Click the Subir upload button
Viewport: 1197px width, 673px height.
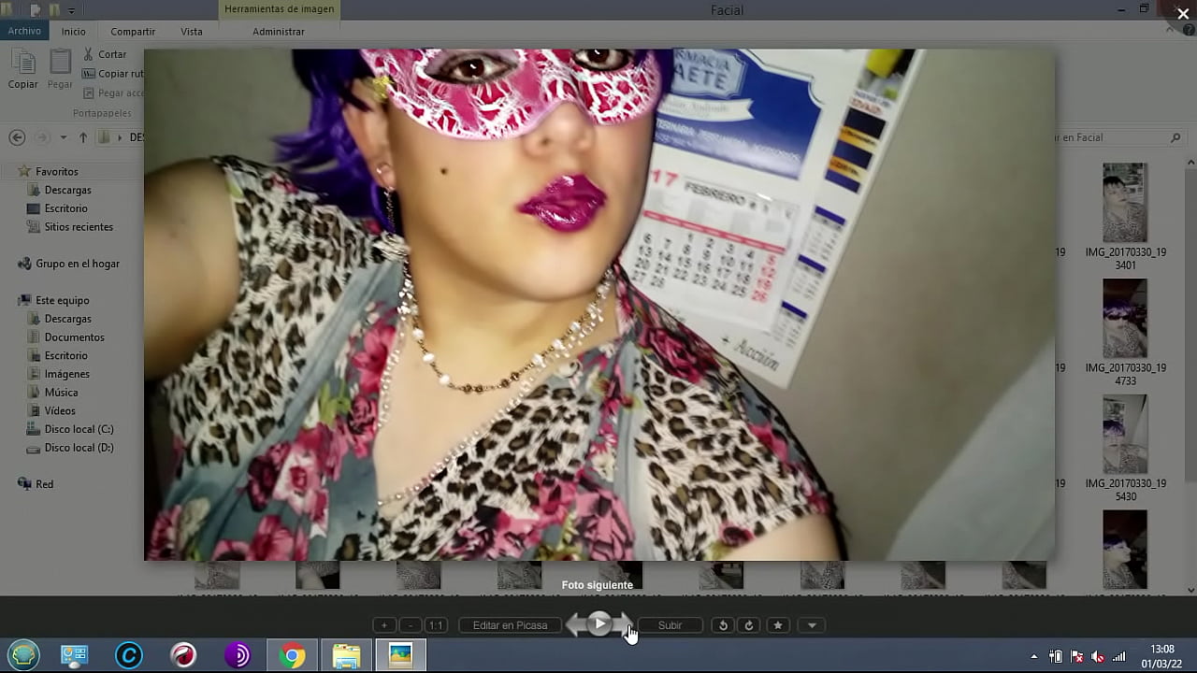tap(670, 625)
